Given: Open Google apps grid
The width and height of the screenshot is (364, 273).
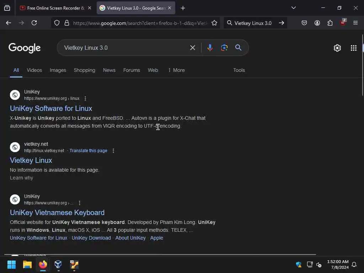Looking at the screenshot, I should (354, 48).
